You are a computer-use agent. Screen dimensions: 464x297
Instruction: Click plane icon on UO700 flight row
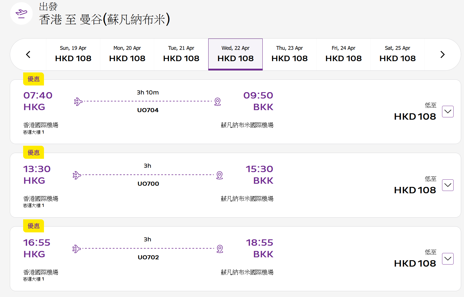click(x=77, y=175)
